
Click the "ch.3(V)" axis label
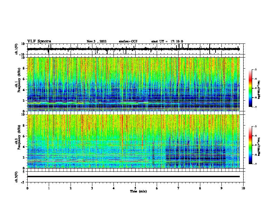coord(17,177)
